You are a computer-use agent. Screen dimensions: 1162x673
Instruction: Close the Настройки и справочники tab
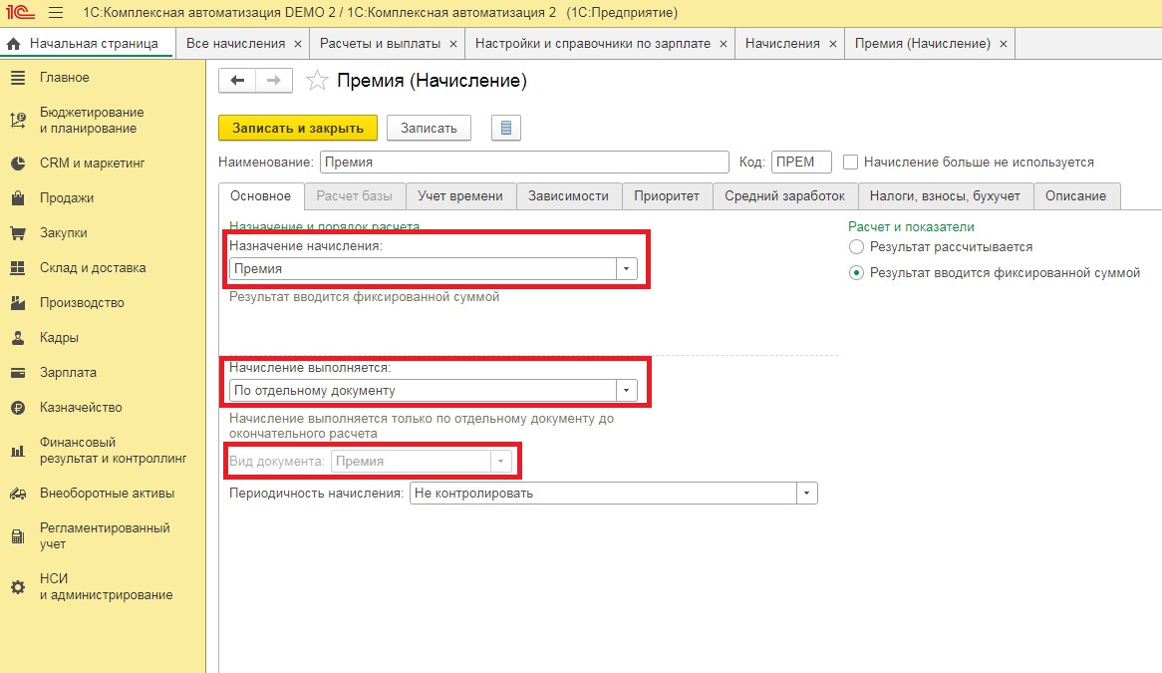pos(724,44)
